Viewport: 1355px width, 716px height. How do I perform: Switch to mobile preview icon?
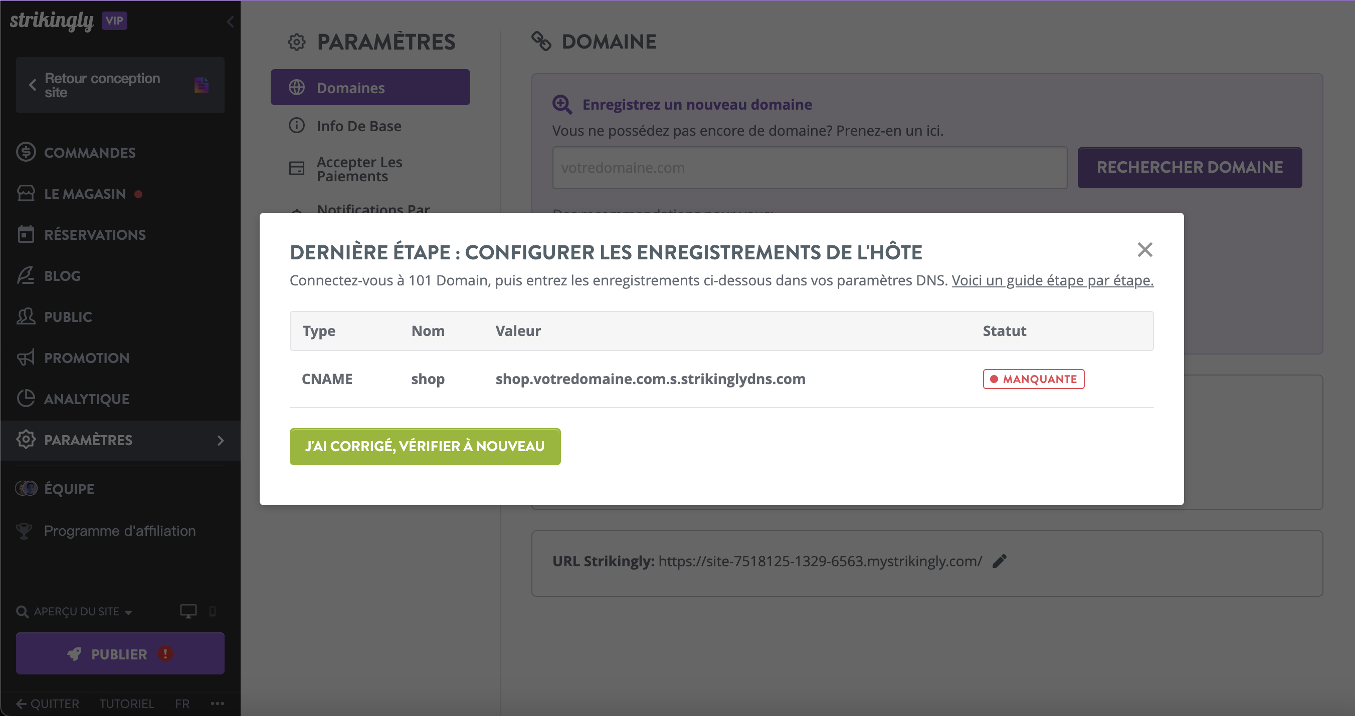213,611
